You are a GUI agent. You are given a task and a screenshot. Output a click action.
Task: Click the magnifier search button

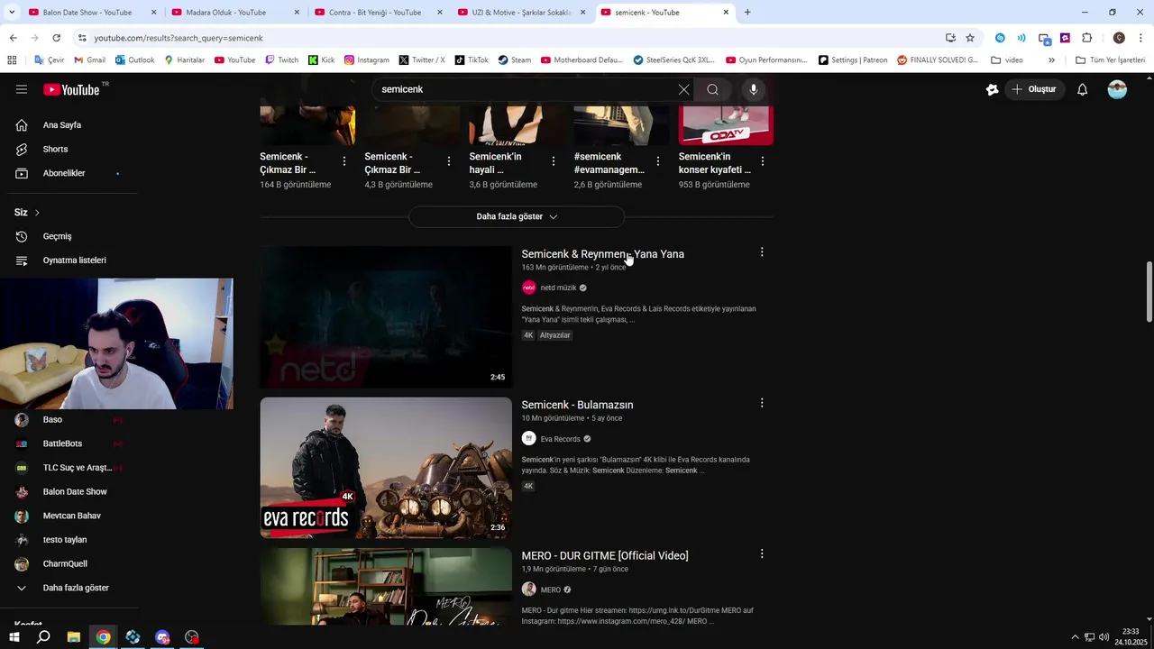pyautogui.click(x=712, y=89)
